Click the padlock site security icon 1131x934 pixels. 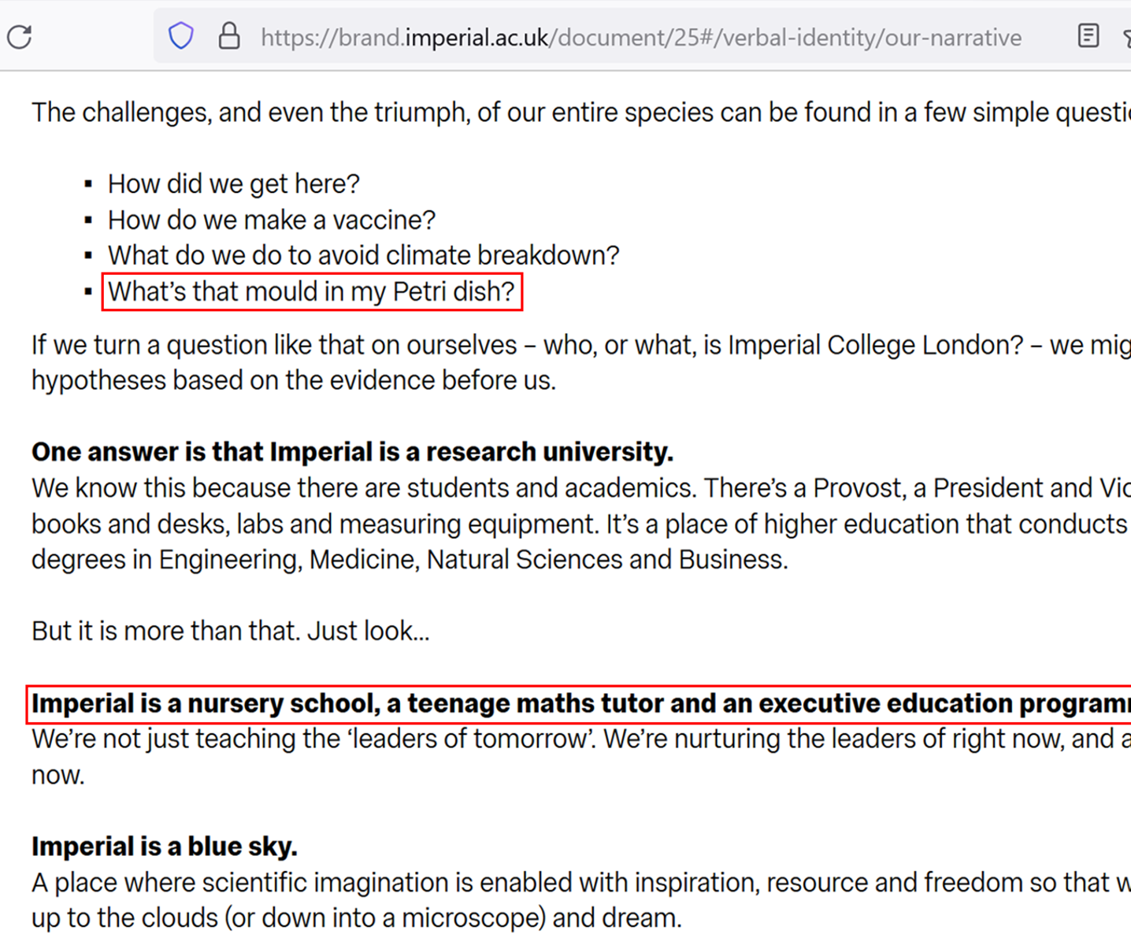(x=229, y=36)
